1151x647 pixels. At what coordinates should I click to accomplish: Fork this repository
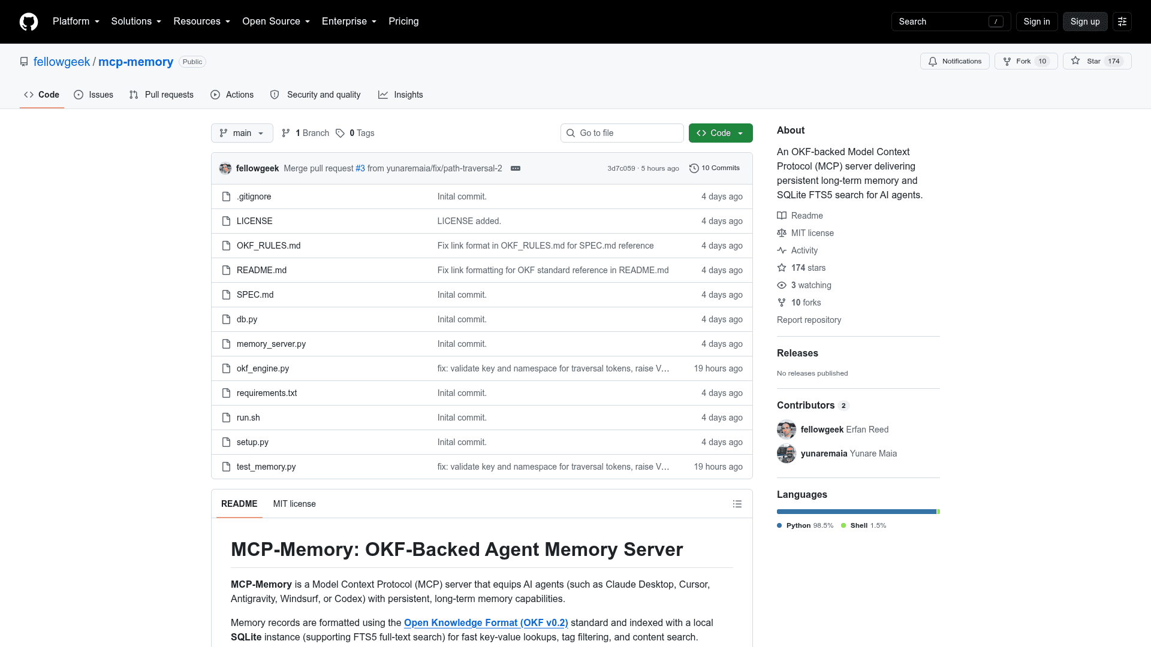point(1026,61)
